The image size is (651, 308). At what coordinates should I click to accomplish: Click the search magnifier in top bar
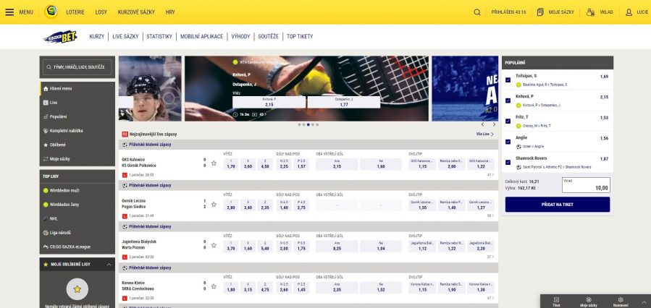[477, 12]
